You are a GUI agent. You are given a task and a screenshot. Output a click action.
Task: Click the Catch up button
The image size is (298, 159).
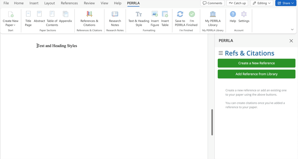[x=237, y=3]
